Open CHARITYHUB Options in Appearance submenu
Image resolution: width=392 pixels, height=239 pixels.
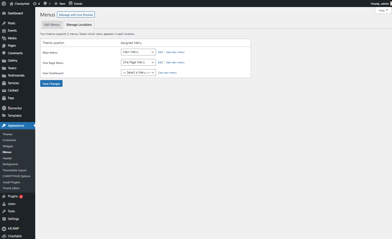(x=16, y=176)
